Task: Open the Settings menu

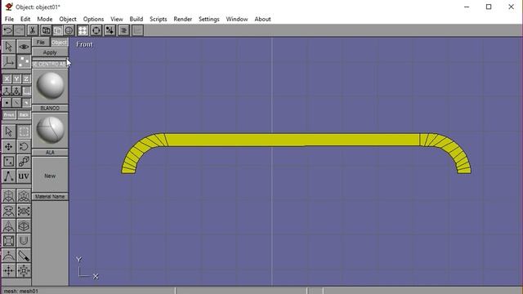Action: [209, 19]
